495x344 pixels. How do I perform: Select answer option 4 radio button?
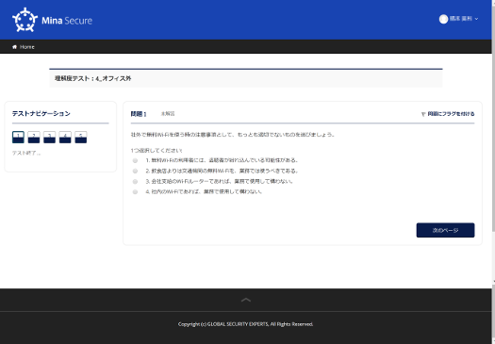point(135,192)
